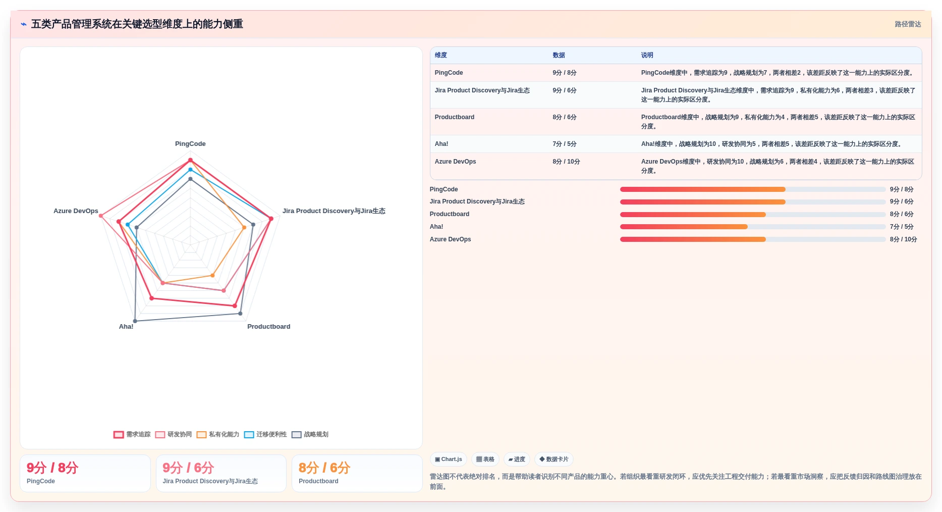This screenshot has width=942, height=512.
Task: Click the Jira Product Discovery progress bar
Action: pos(753,202)
